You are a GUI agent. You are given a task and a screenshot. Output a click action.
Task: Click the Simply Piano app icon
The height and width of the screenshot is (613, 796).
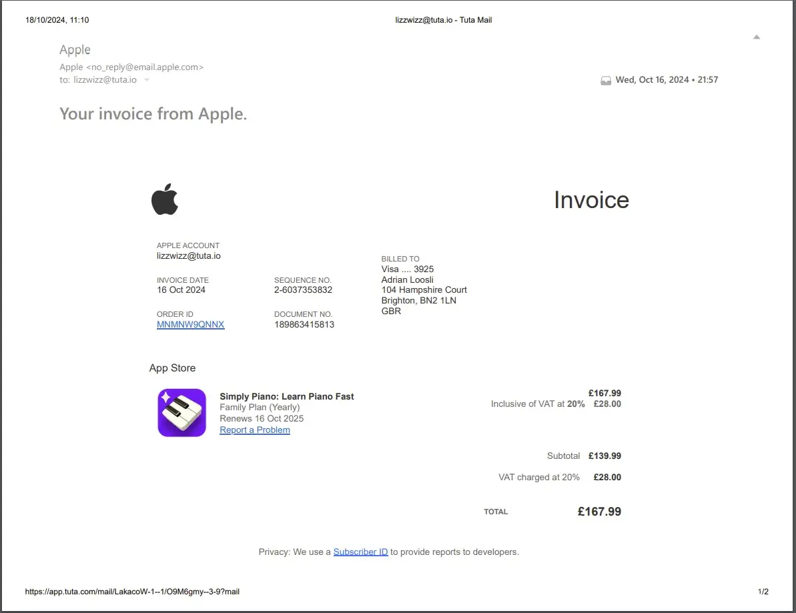181,412
